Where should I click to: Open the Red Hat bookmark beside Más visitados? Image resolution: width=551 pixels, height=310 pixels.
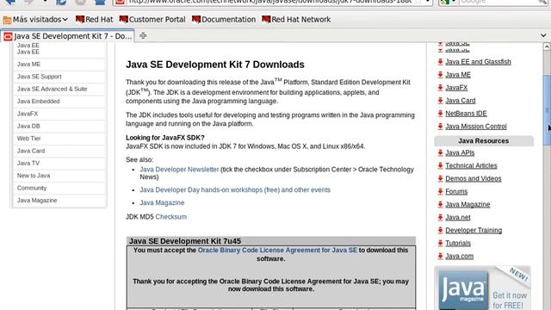coord(95,19)
